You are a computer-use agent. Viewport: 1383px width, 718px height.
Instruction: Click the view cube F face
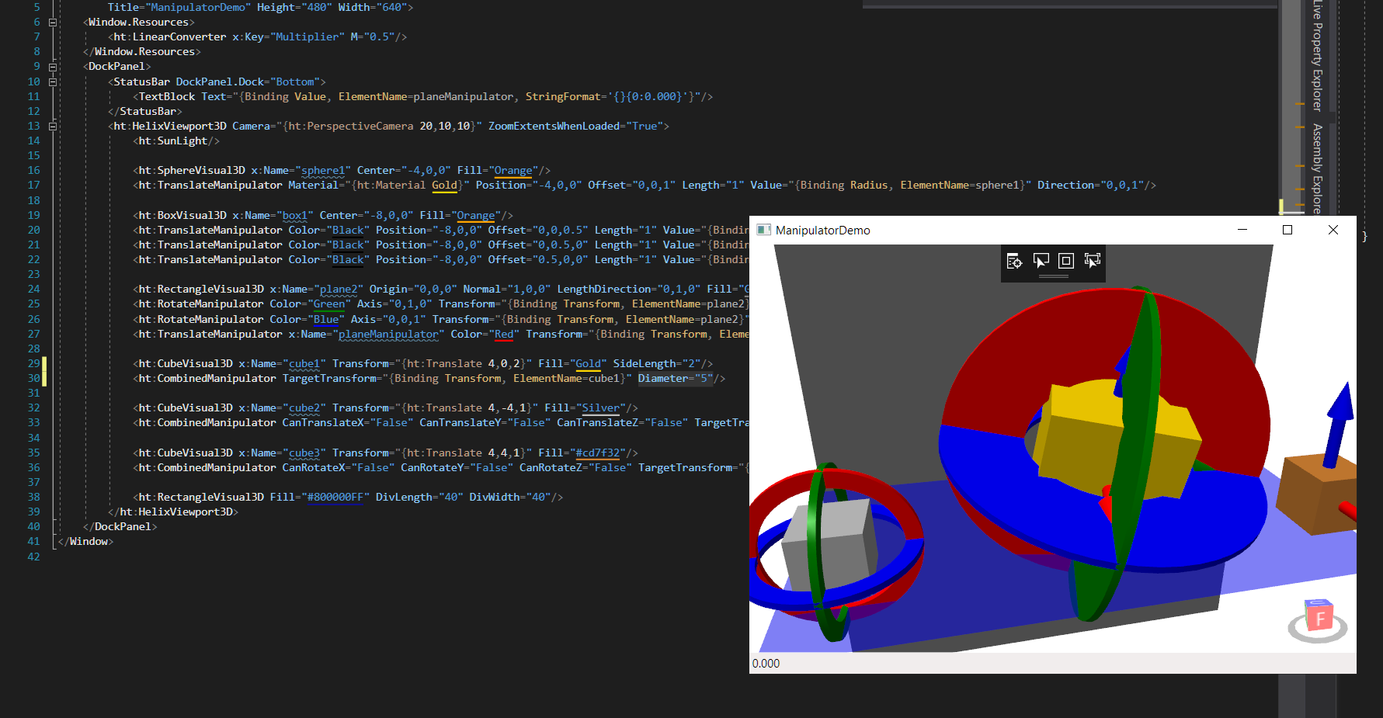(x=1319, y=619)
